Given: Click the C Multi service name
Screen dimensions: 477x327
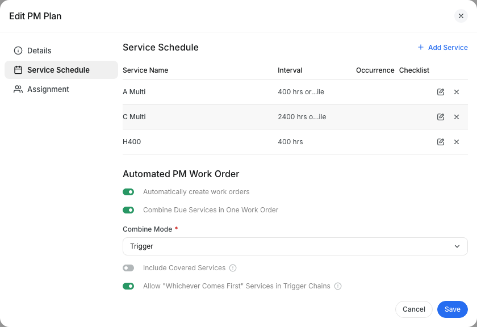Looking at the screenshot, I should click(x=134, y=117).
